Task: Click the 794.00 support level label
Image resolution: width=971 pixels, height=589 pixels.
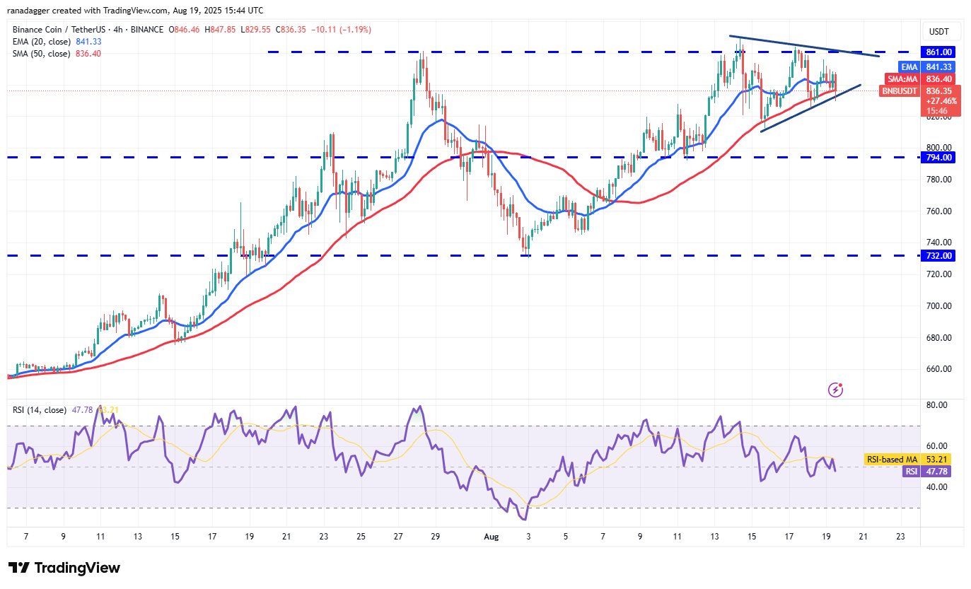Action: click(941, 158)
